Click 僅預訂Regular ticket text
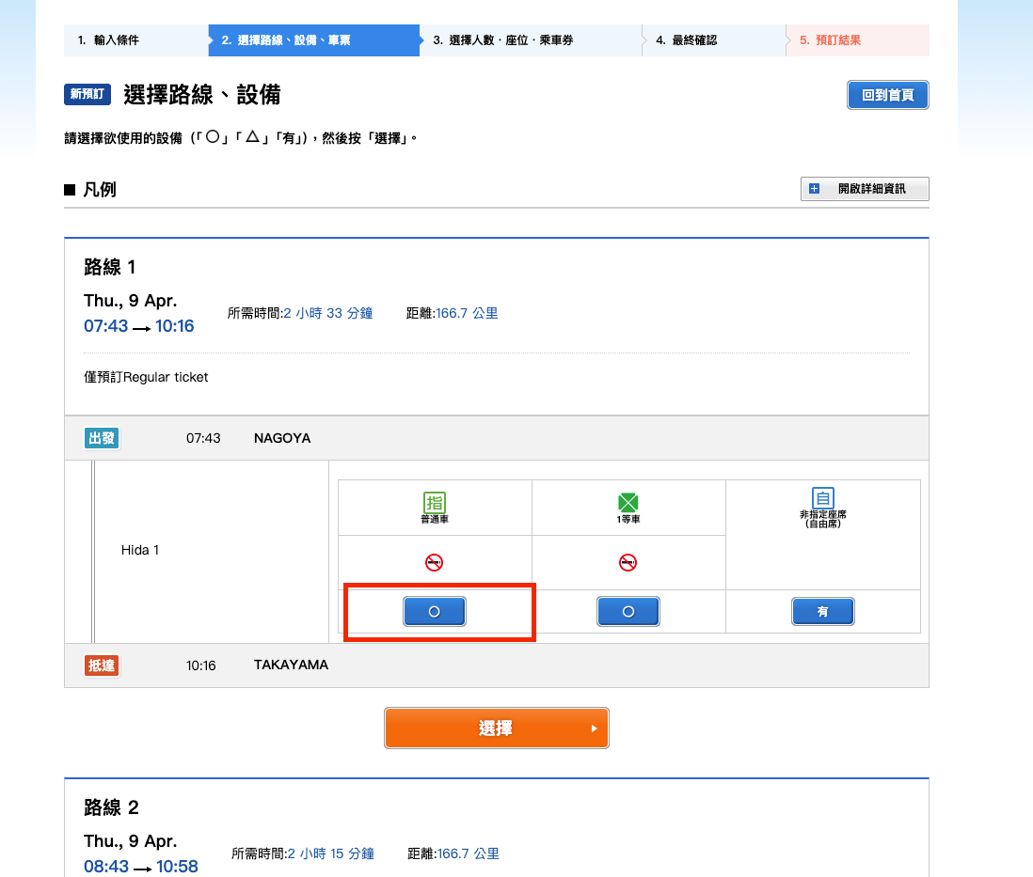Viewport: 1033px width, 877px height. click(146, 377)
